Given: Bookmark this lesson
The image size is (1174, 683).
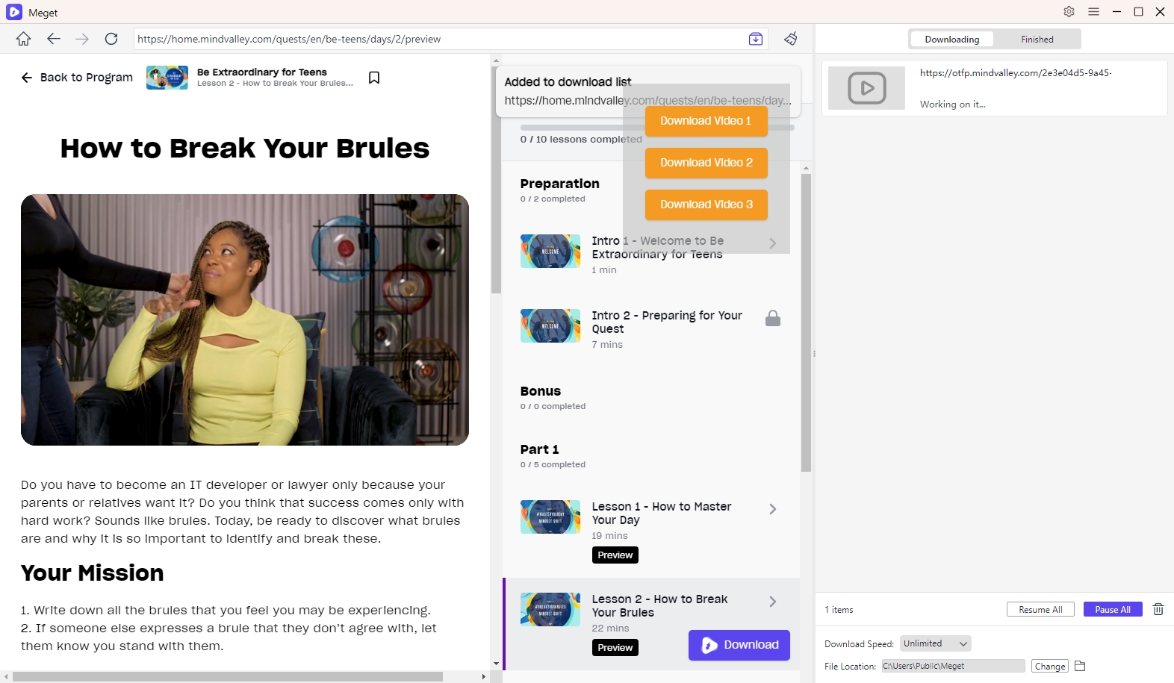Looking at the screenshot, I should pos(374,78).
